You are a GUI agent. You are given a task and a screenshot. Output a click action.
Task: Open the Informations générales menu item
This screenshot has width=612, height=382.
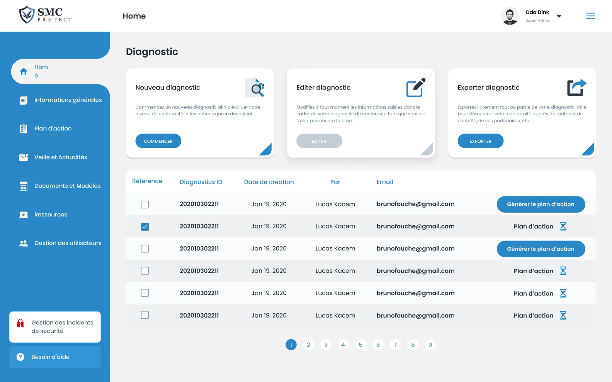click(68, 100)
